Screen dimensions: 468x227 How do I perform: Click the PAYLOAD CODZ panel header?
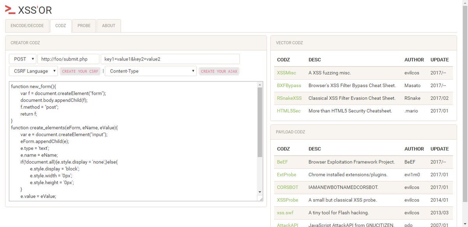363,132
